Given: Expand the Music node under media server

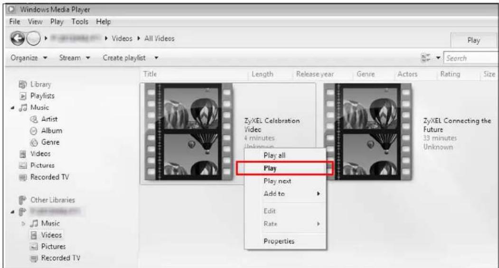Looking at the screenshot, I should [23, 224].
